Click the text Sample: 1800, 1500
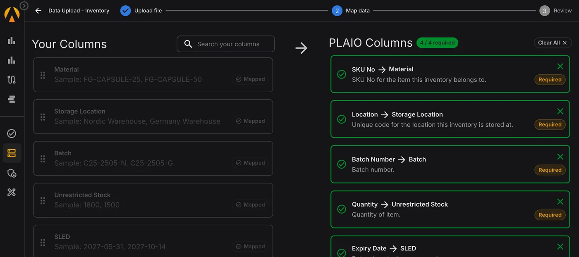 pos(87,205)
